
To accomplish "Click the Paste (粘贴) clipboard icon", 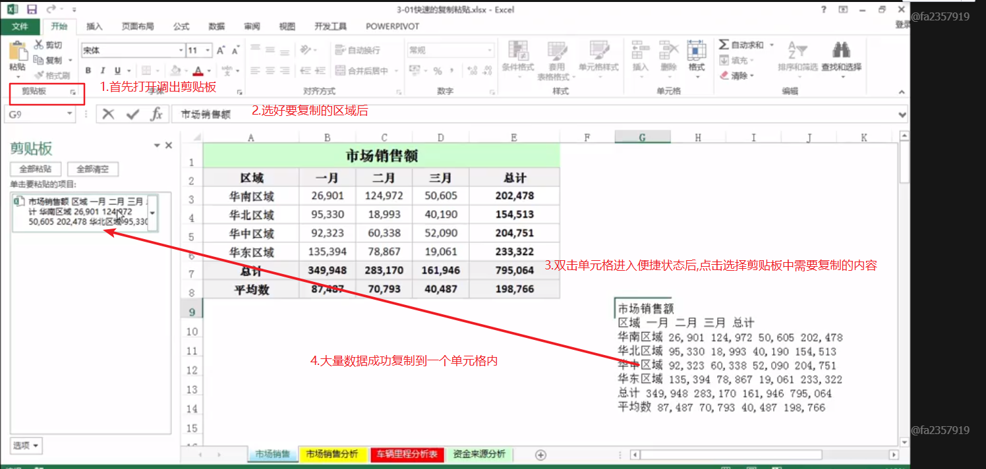I will 18,50.
